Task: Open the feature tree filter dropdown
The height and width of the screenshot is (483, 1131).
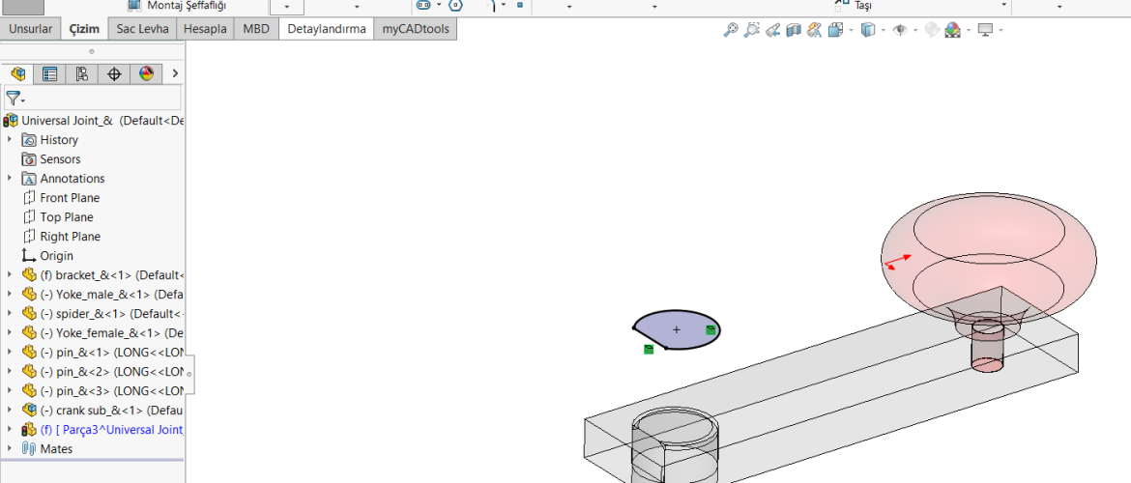Action: point(15,99)
